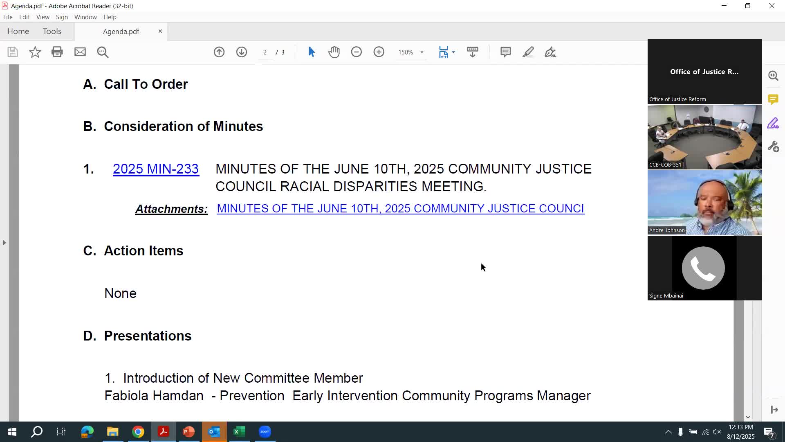
Task: Add a comment with sticky note icon
Action: pos(506,52)
